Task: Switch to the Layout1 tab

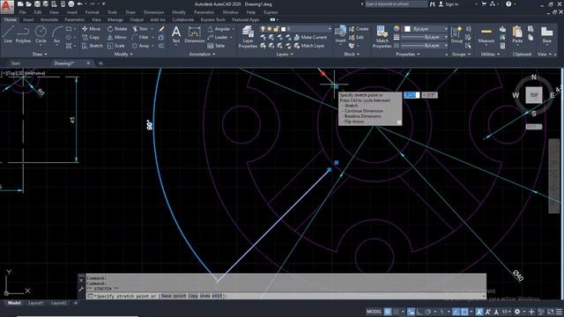Action: coord(35,303)
